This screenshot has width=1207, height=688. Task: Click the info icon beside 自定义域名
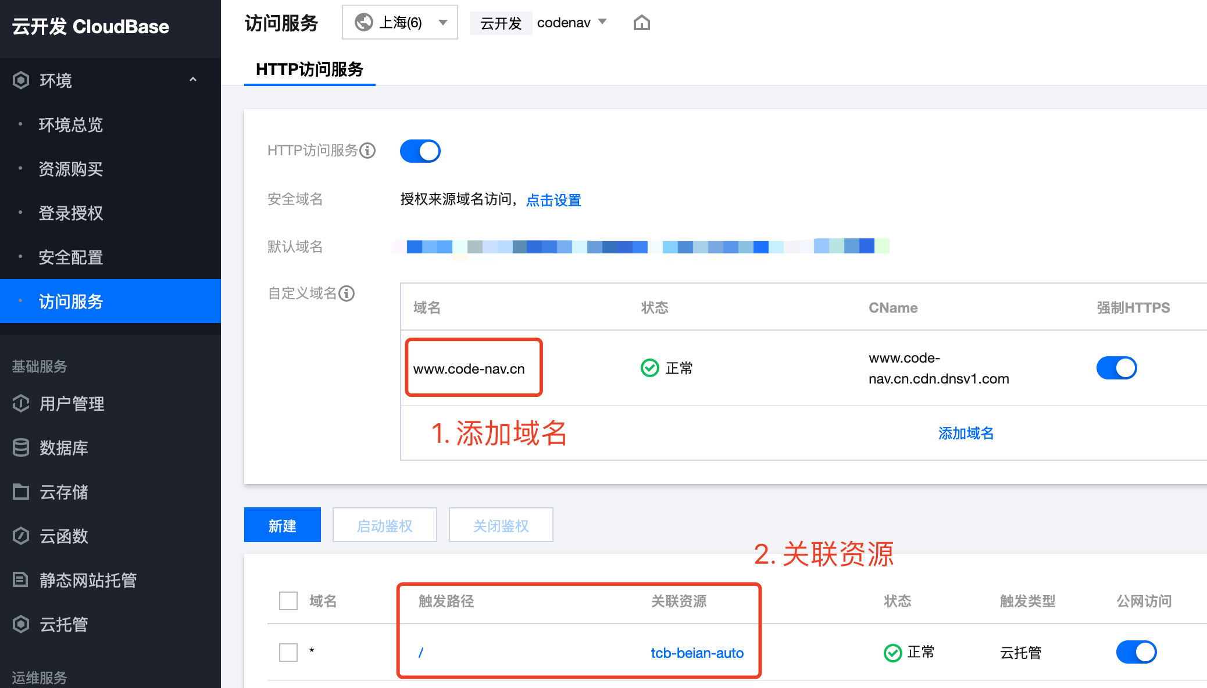tap(347, 293)
